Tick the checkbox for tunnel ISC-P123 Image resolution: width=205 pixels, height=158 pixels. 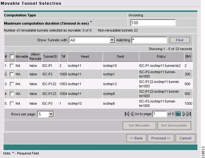tap(12, 94)
